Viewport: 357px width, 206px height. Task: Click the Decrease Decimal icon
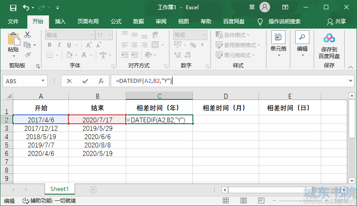pyautogui.click(x=188, y=55)
